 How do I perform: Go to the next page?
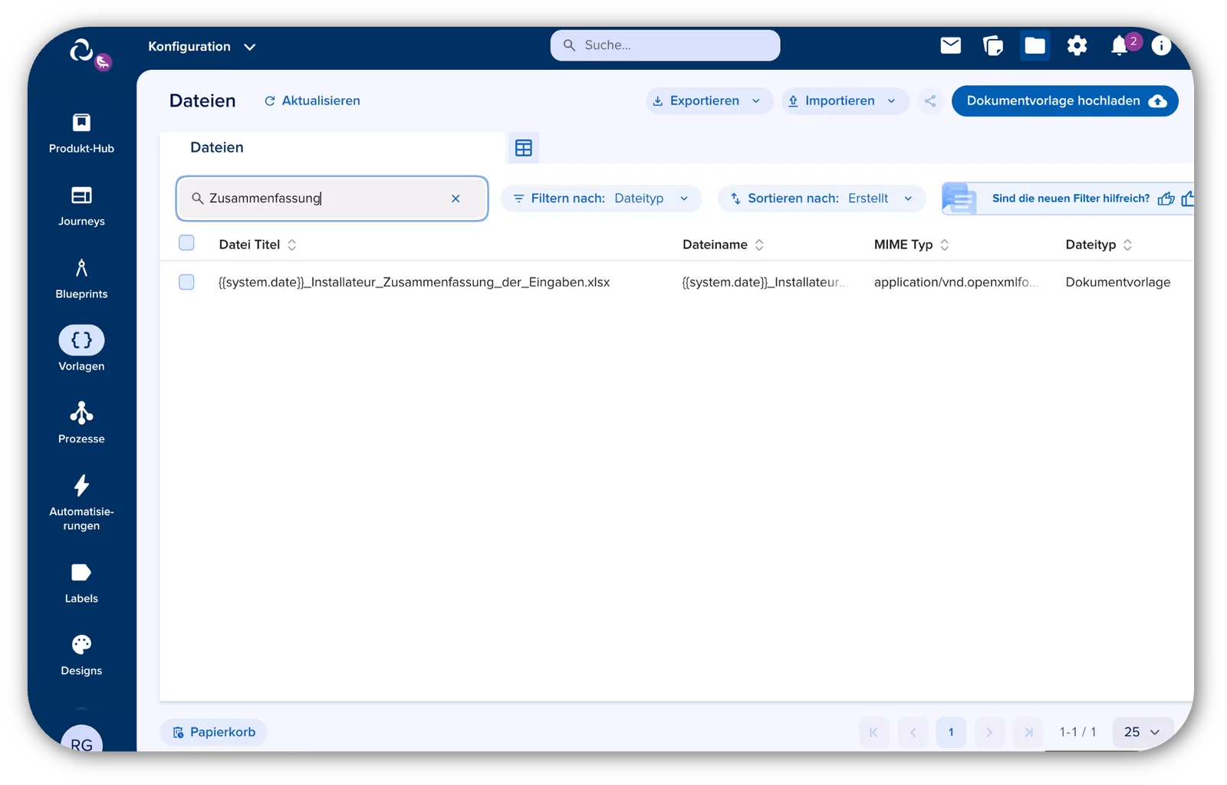pyautogui.click(x=989, y=732)
